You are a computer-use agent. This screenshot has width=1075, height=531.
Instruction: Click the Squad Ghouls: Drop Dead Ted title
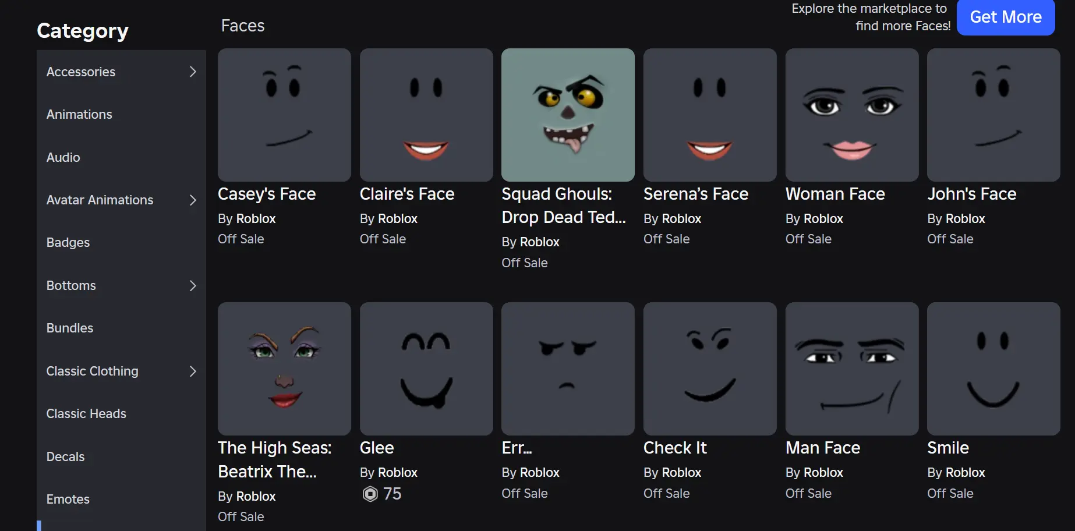point(564,206)
